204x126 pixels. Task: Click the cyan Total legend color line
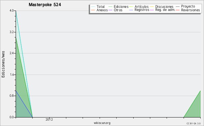pos(93,7)
